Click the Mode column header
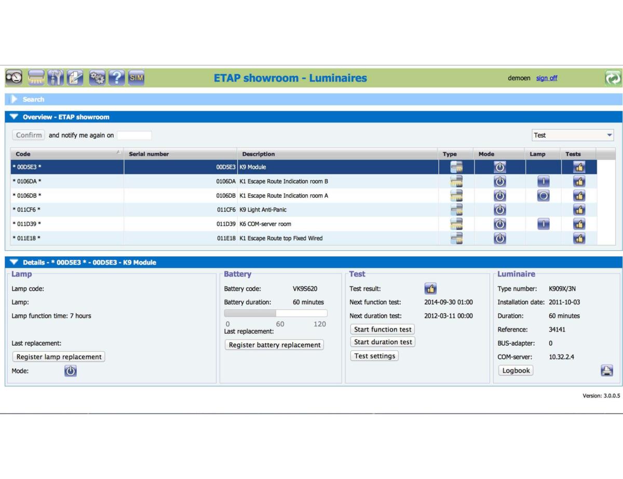623x479 pixels. 499,154
